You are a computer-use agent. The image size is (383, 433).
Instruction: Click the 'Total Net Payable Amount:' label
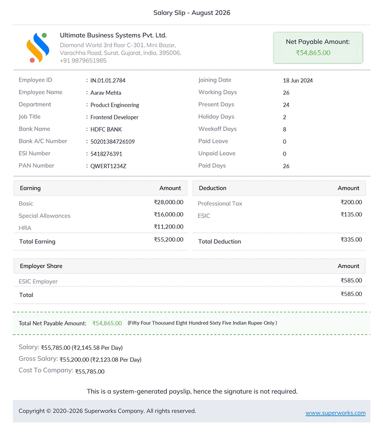coord(53,323)
